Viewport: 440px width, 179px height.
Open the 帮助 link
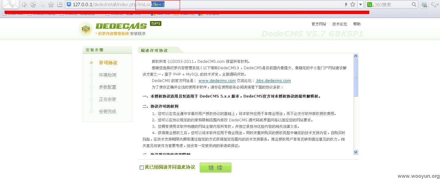(357, 24)
